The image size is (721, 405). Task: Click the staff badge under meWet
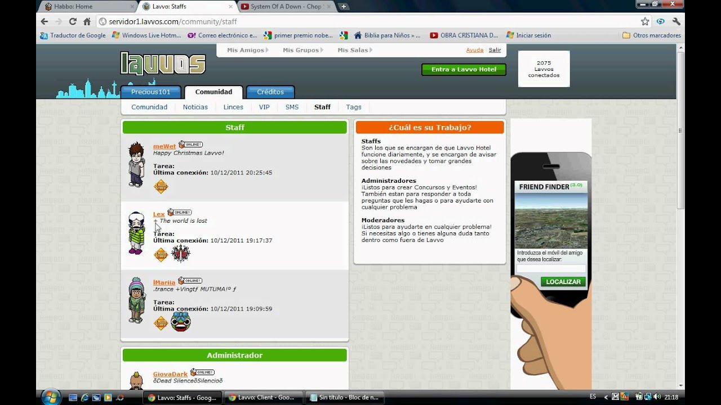click(161, 186)
